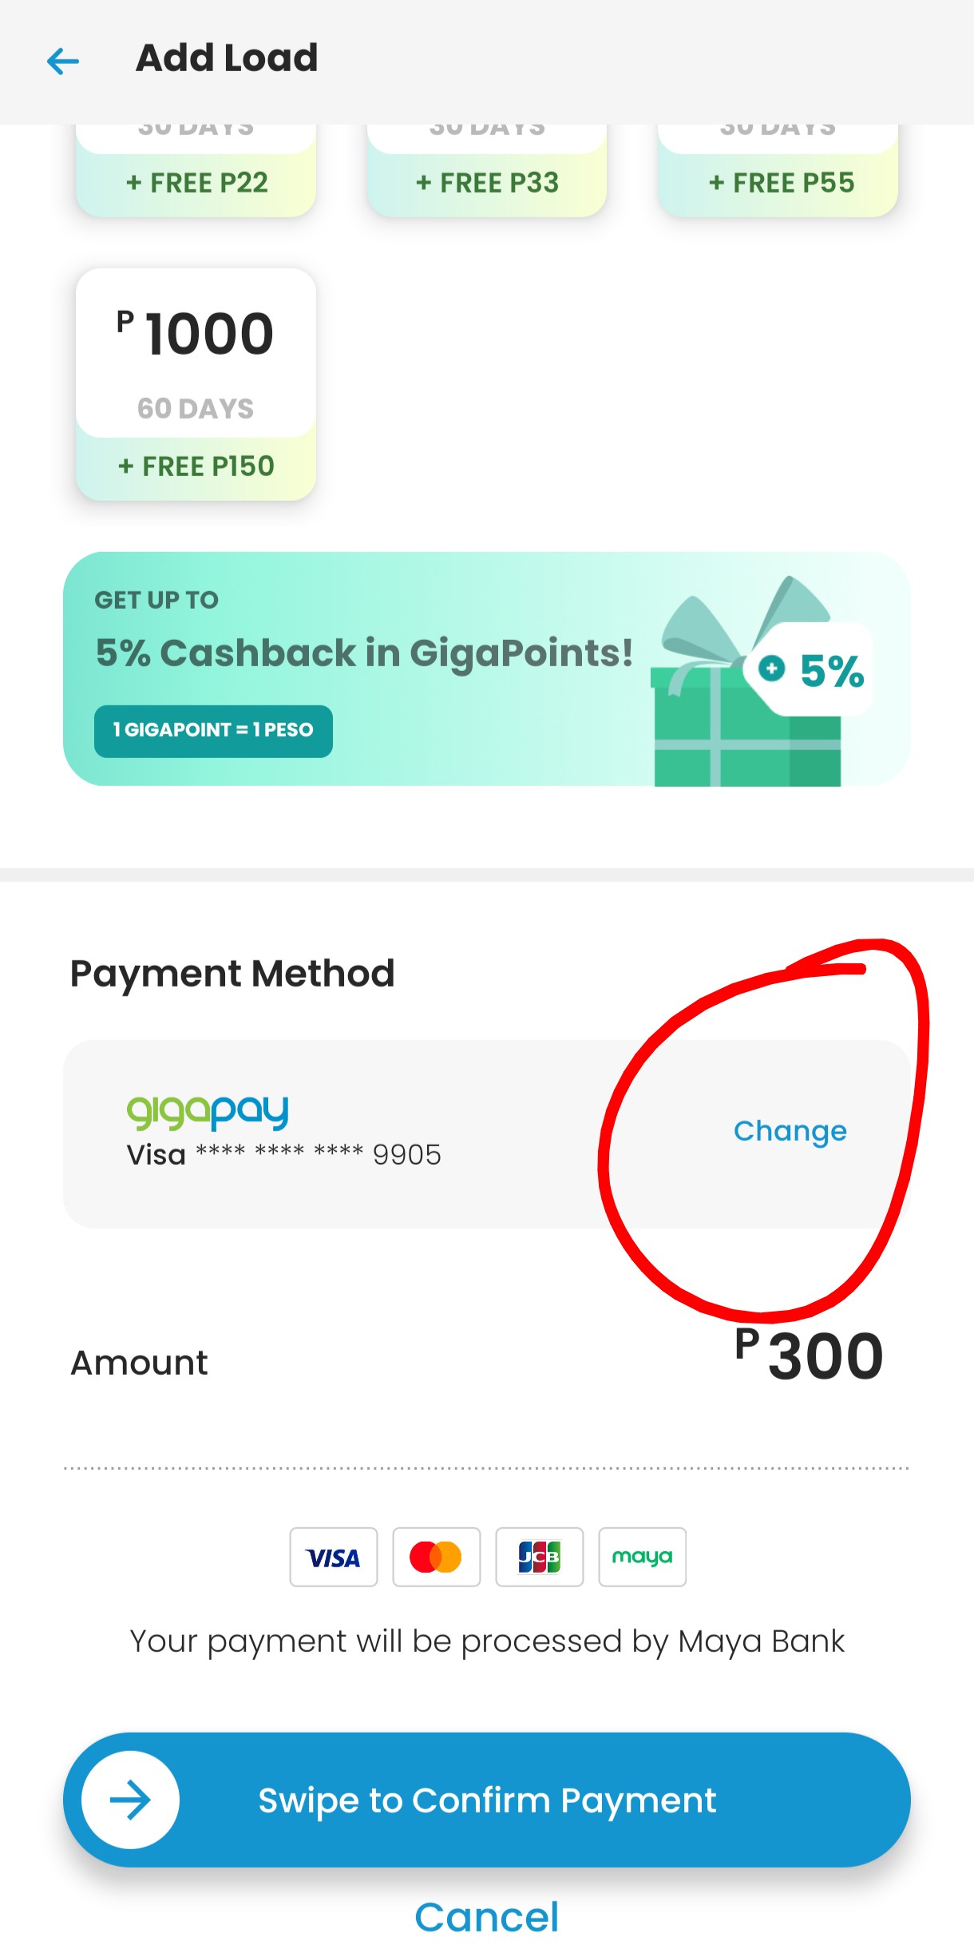
Task: Tap the 1 GIGAPOINT = 1 PESO label
Action: [213, 730]
